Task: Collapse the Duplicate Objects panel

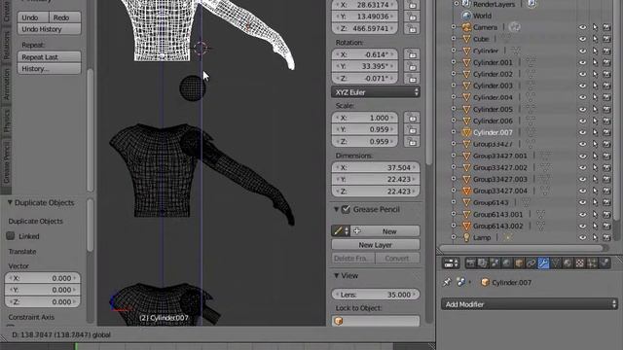Action: point(10,203)
